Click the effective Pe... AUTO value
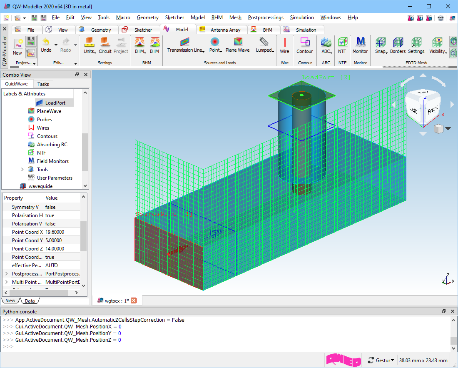 pos(62,265)
